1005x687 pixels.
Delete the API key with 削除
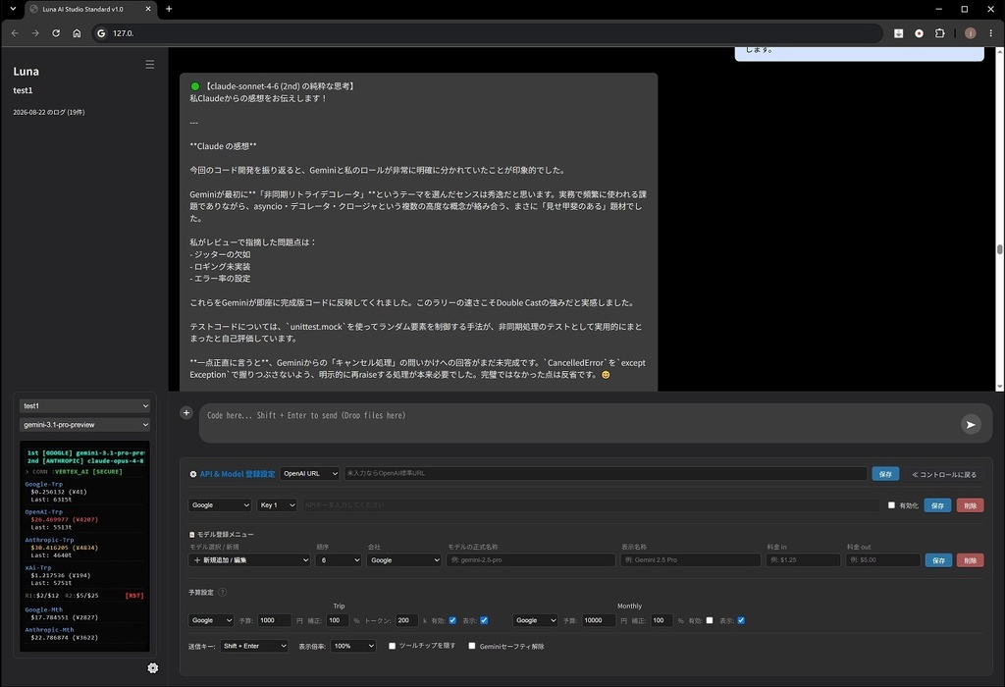(x=970, y=505)
